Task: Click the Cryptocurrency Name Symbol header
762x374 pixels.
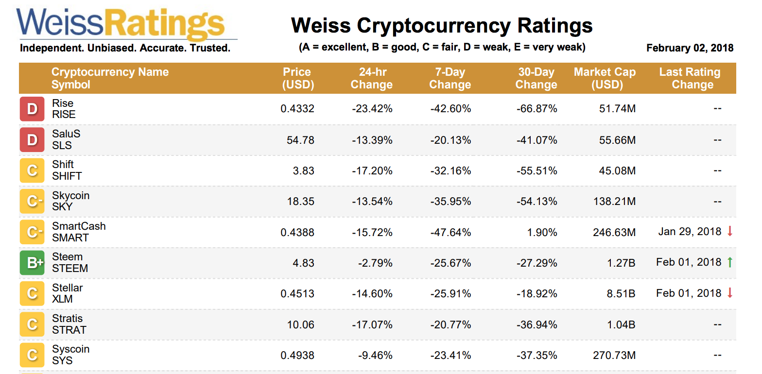Action: 110,78
